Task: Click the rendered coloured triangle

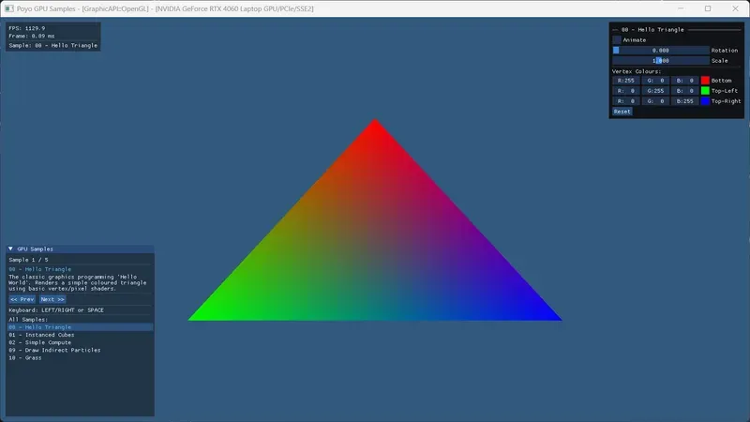Action: [x=375, y=253]
